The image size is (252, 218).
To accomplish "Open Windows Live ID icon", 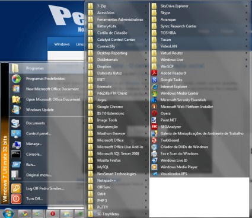I will click(154, 161).
